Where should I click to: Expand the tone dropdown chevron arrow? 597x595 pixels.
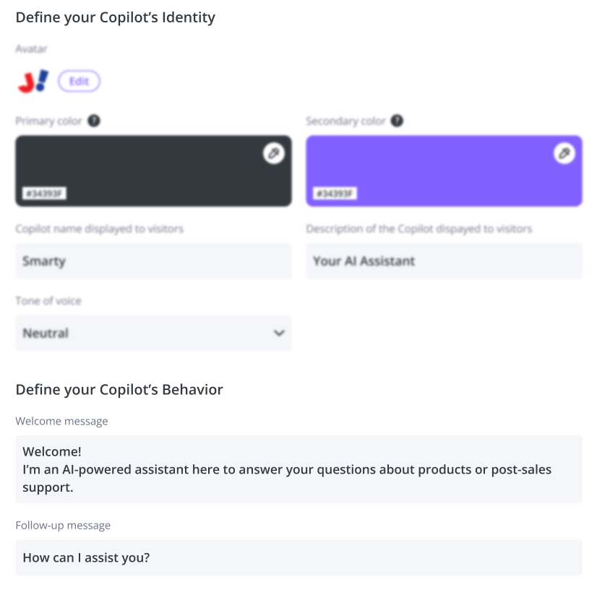(279, 333)
